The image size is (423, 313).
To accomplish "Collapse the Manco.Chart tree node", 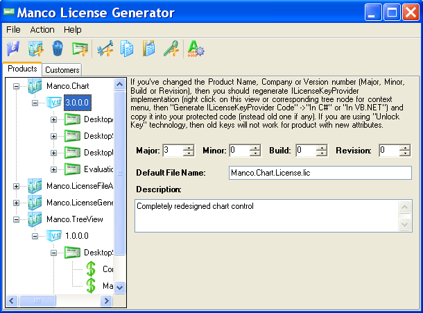I will (x=16, y=87).
